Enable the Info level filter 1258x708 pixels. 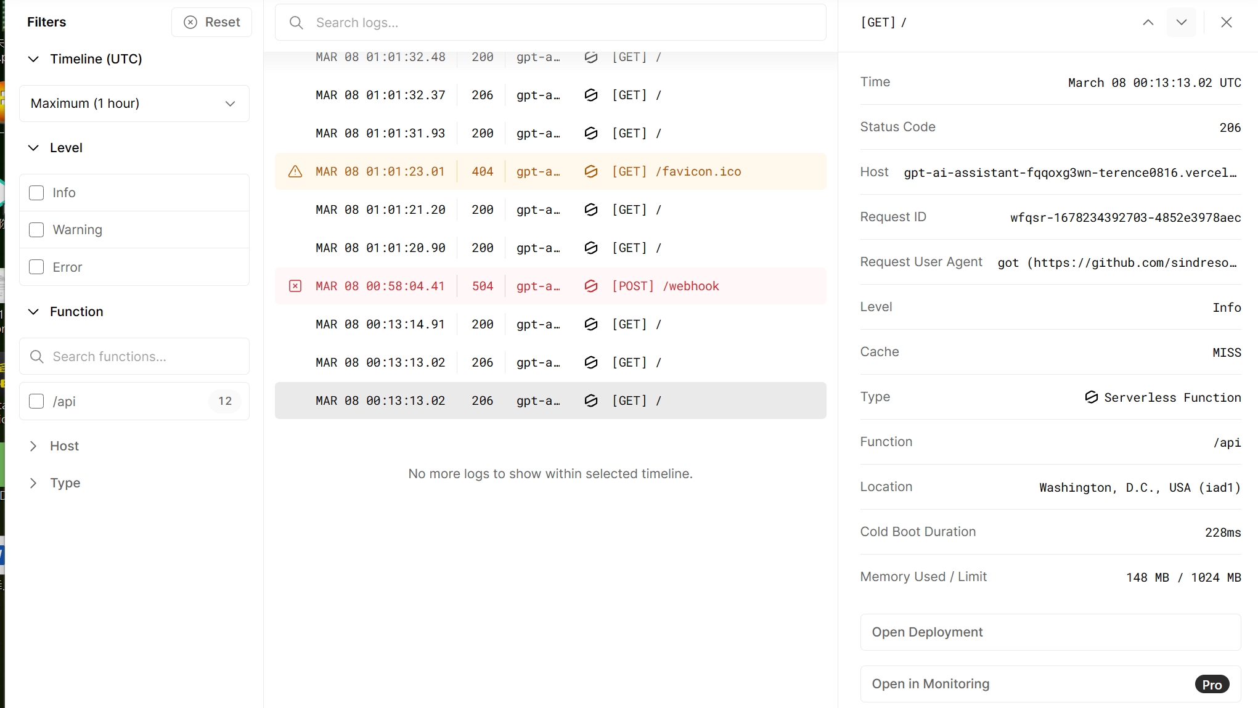[x=36, y=192]
